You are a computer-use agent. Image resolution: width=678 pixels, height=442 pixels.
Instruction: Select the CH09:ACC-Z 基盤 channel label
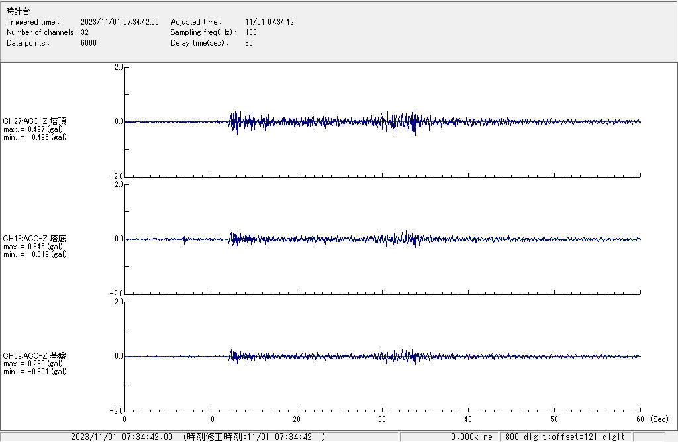coord(34,356)
